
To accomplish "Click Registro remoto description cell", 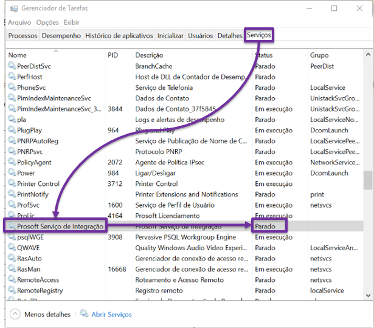I will pos(159,290).
